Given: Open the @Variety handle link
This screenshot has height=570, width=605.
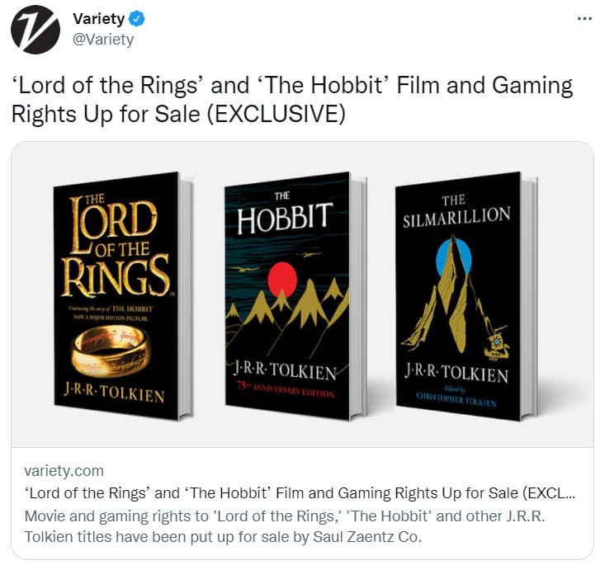Looking at the screenshot, I should pyautogui.click(x=103, y=40).
